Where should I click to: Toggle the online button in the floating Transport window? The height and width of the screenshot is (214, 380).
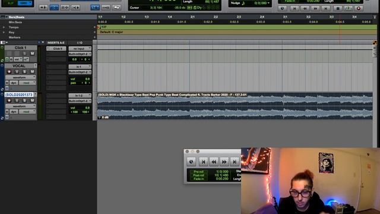pos(191,162)
